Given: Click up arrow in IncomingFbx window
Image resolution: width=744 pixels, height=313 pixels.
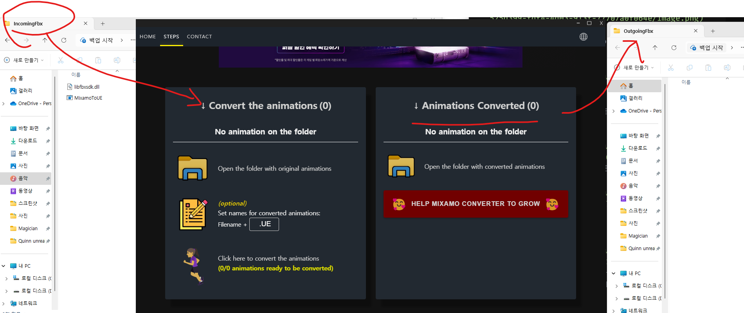Looking at the screenshot, I should coord(45,40).
